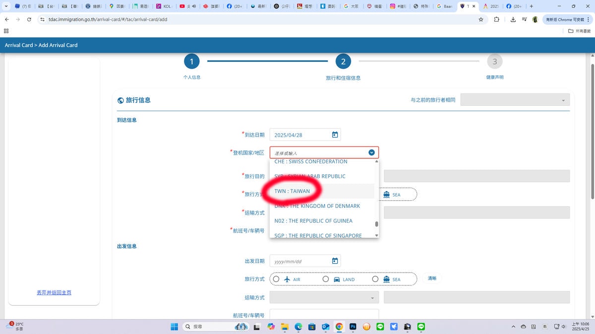Open the Chrome extensions puzzle icon
595x334 pixels.
pyautogui.click(x=497, y=19)
